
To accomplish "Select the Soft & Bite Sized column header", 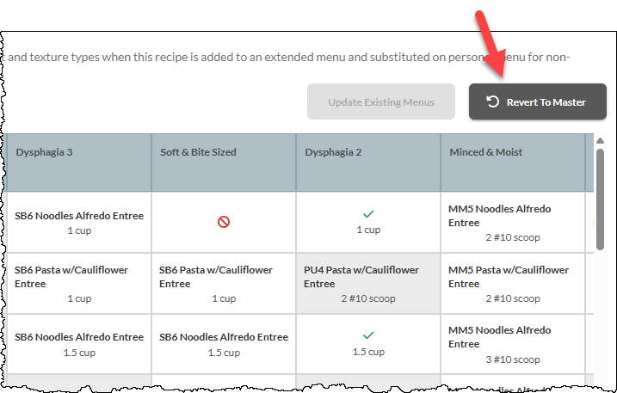I will (x=224, y=163).
